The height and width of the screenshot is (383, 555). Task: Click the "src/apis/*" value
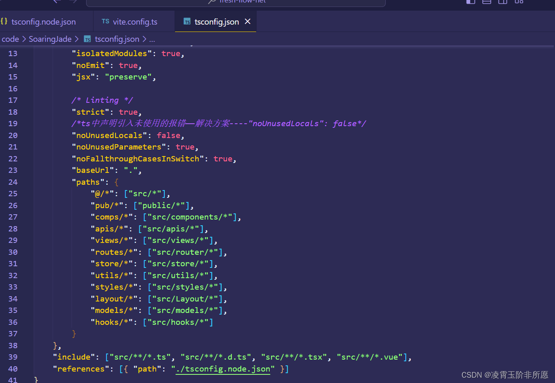(x=171, y=229)
